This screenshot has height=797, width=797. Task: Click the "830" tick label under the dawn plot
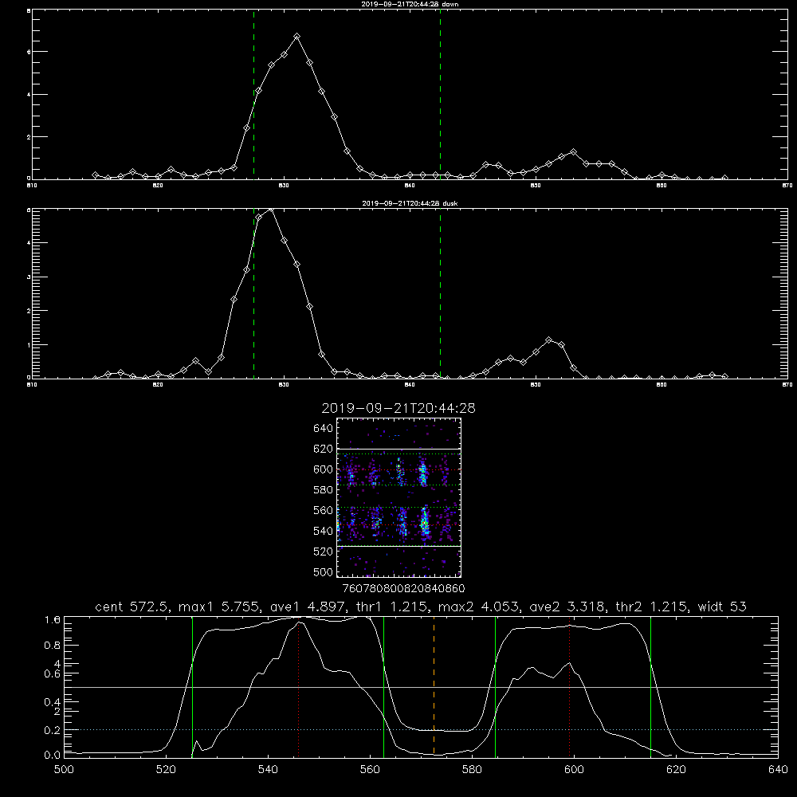[x=284, y=186]
